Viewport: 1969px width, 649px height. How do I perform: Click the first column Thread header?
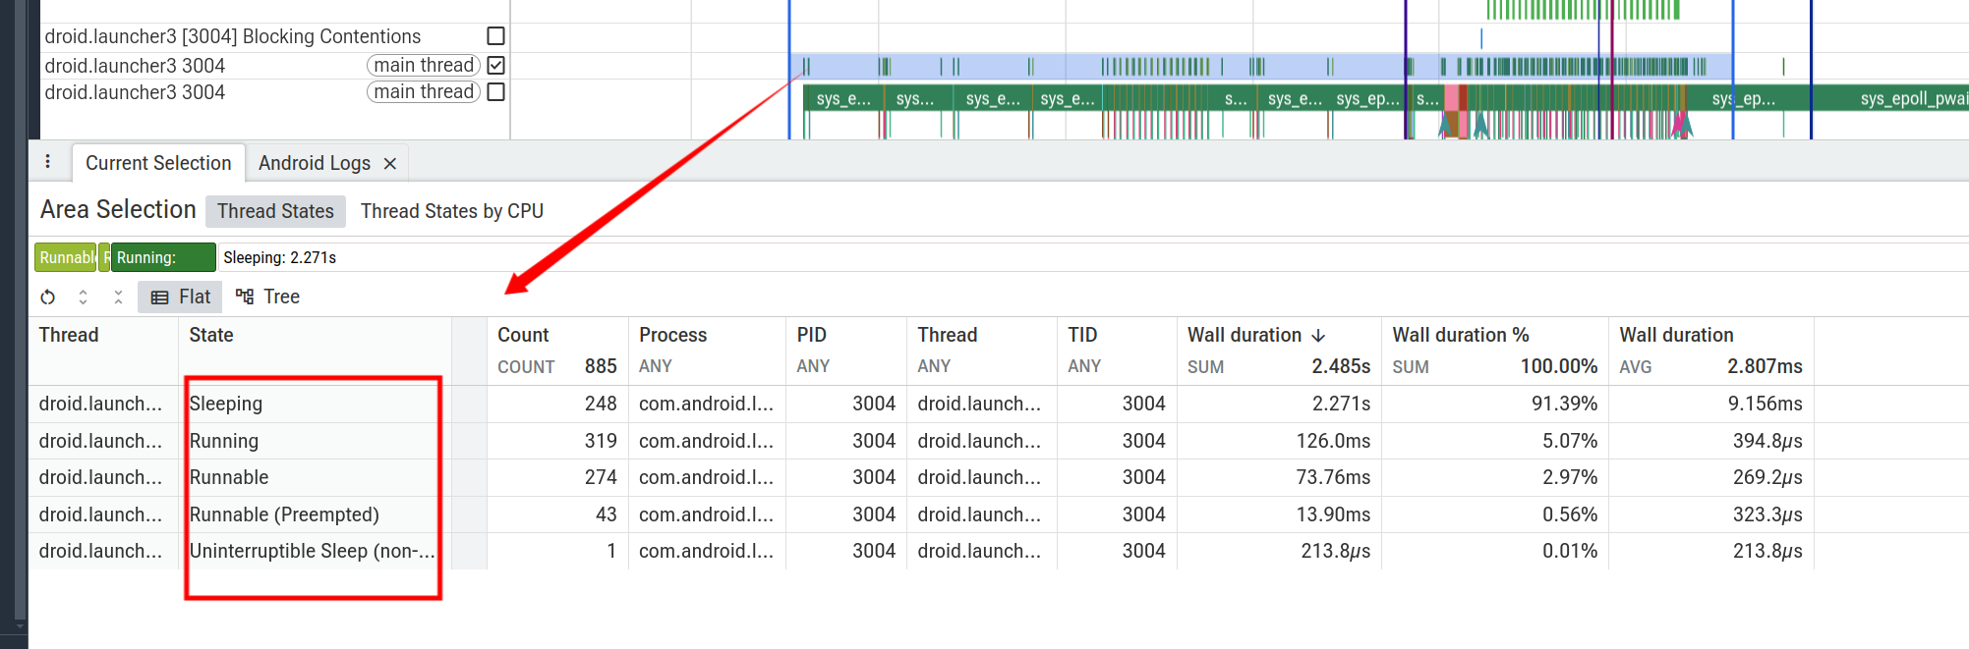click(x=69, y=335)
